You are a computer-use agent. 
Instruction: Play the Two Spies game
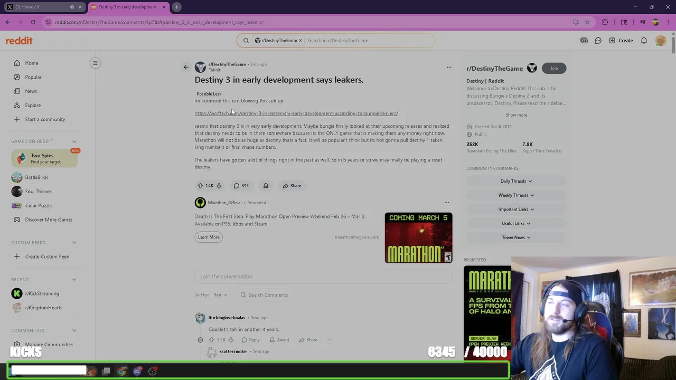(x=44, y=158)
